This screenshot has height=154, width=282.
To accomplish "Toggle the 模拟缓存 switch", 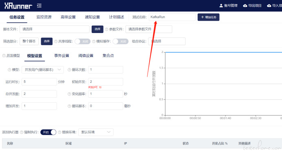I will coord(121,42).
